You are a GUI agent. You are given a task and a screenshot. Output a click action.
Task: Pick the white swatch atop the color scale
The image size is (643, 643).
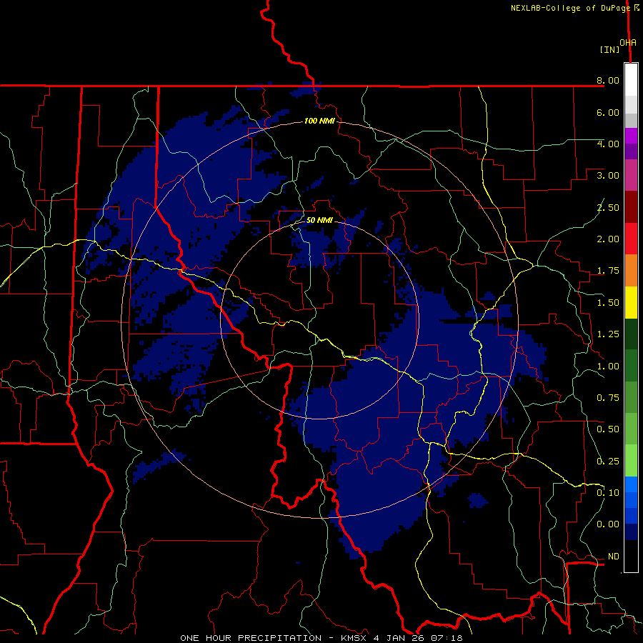(631, 80)
